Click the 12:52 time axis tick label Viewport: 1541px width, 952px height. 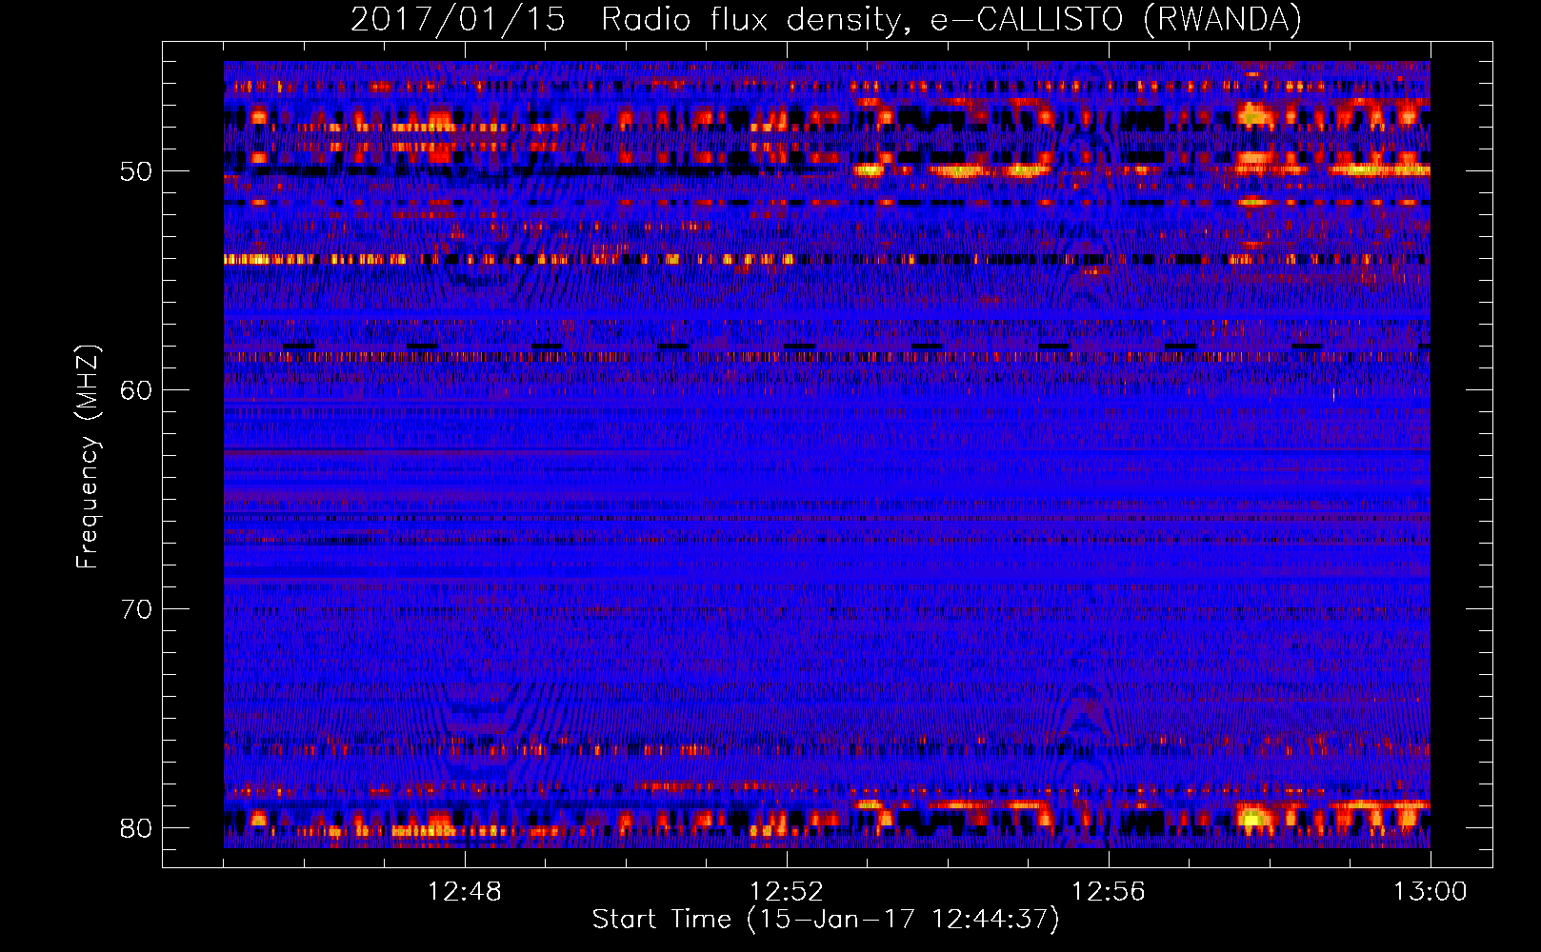pos(787,892)
